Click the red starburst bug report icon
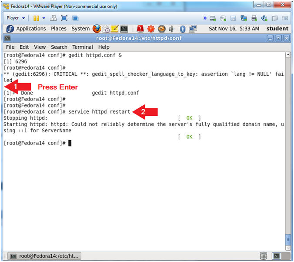The width and height of the screenshot is (294, 262). pos(151,29)
